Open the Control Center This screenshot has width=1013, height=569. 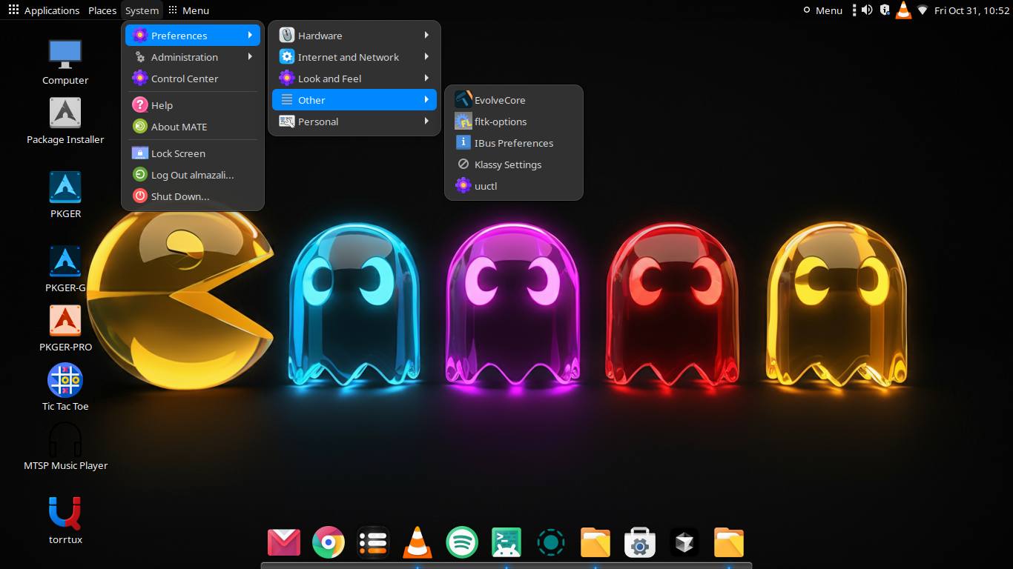(193, 79)
